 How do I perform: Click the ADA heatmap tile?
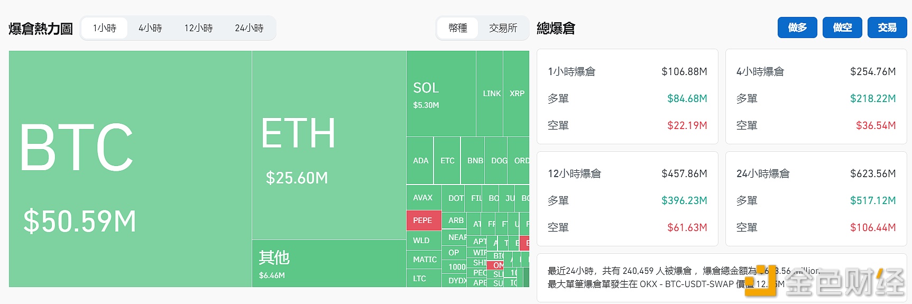click(420, 161)
